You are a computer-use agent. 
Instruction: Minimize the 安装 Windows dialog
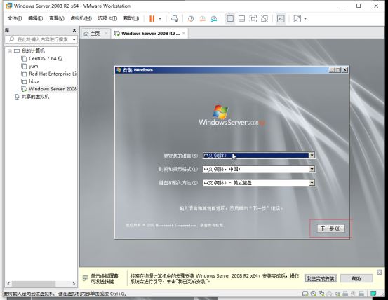point(332,70)
